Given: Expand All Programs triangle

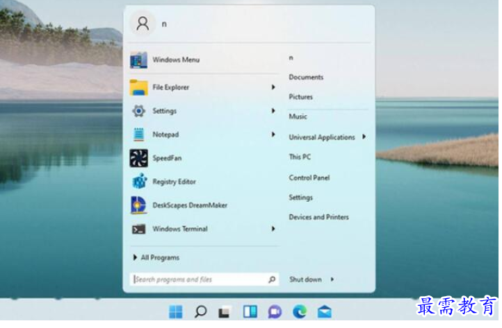Looking at the screenshot, I should pyautogui.click(x=135, y=257).
